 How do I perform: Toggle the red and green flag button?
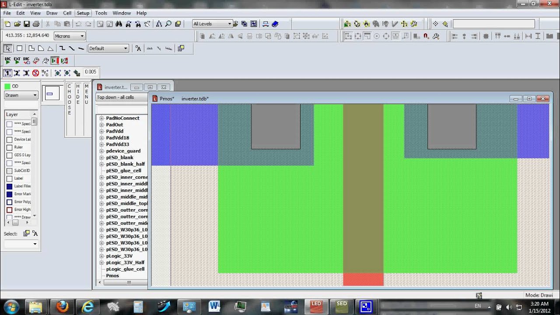tap(55, 60)
